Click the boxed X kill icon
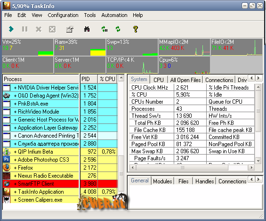Screen dimensions: 266x221 [x=52, y=29]
